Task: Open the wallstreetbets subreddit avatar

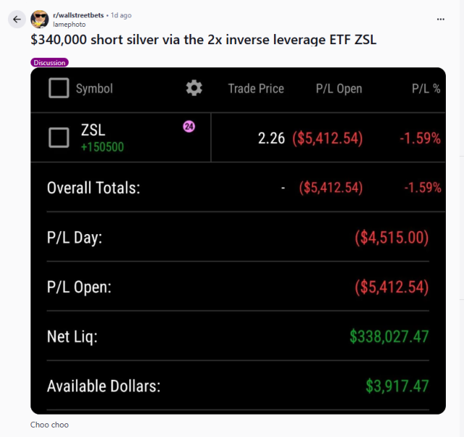Action: click(x=41, y=19)
